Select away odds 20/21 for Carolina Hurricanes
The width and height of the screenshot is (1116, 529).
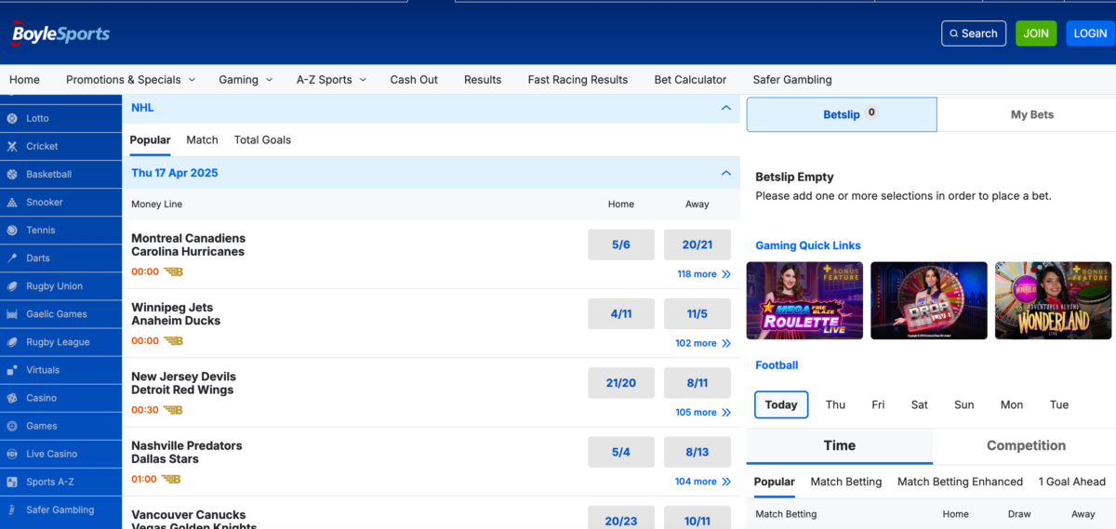(x=697, y=245)
